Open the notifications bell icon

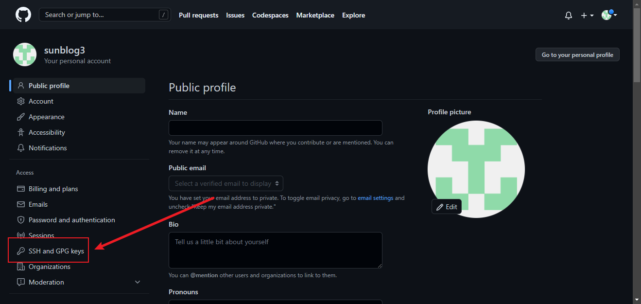pyautogui.click(x=569, y=16)
